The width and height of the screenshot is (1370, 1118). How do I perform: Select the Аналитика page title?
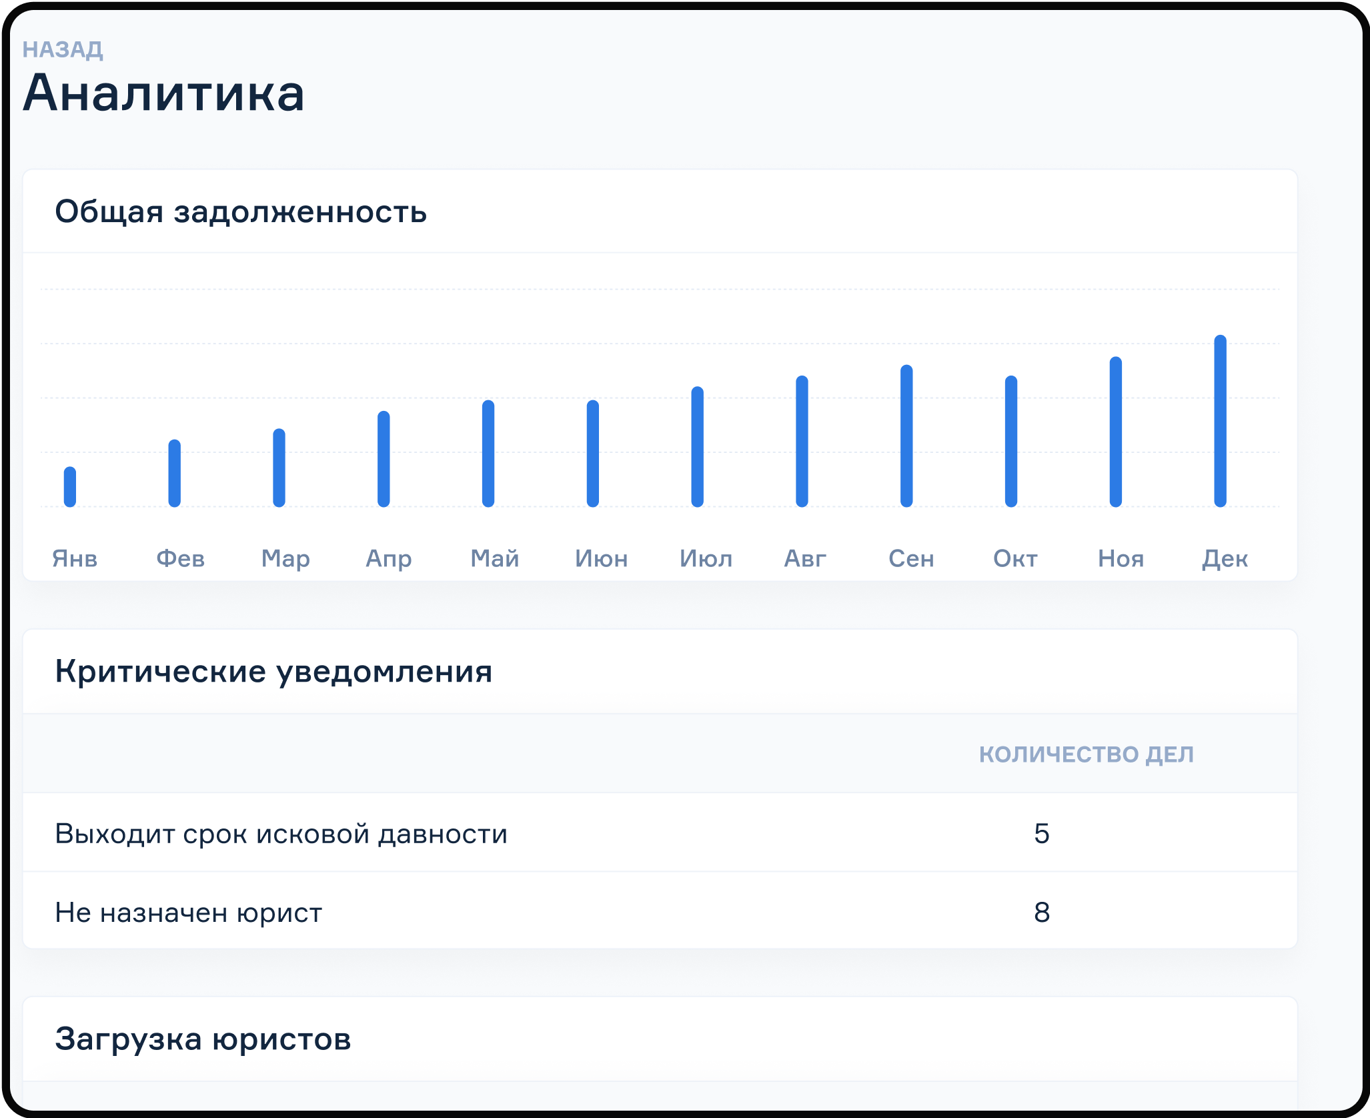(163, 93)
